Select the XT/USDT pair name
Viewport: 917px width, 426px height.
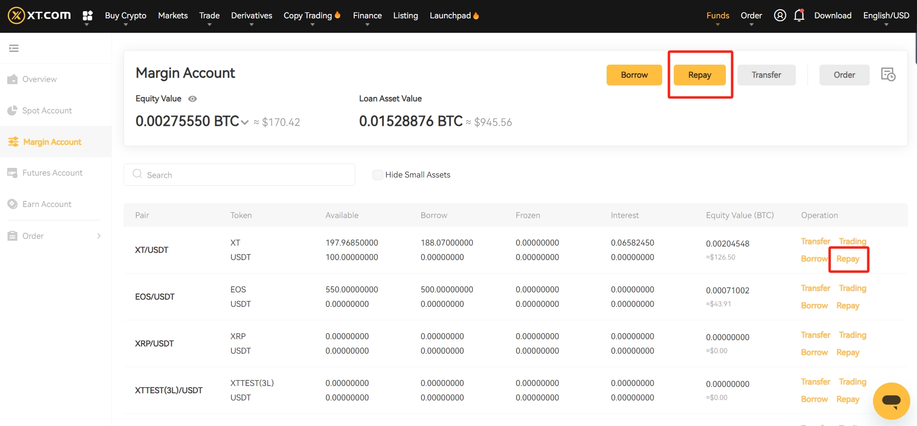click(x=152, y=250)
